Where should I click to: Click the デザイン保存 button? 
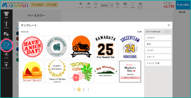click(52, 5)
